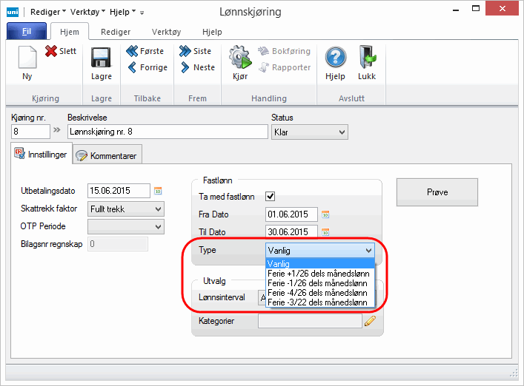Screen dimensions: 524x386
Task: Open Hjelp question mark icon
Action: [336, 58]
